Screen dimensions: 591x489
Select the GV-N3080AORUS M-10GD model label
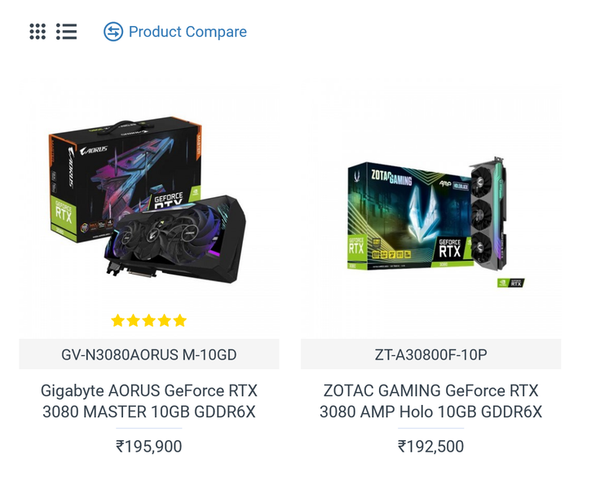[x=149, y=355]
